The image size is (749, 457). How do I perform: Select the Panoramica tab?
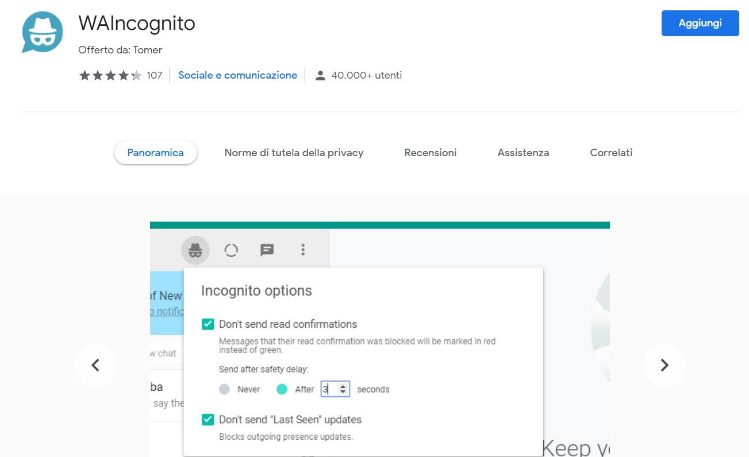pos(156,153)
